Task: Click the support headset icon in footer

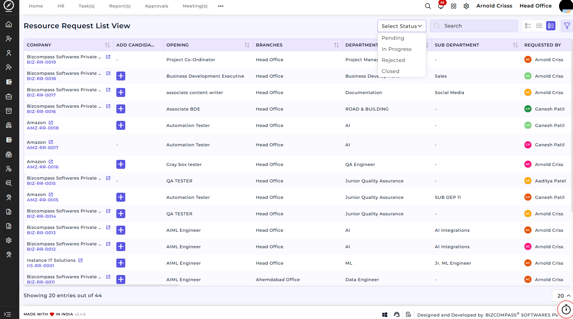Action: pos(397,315)
